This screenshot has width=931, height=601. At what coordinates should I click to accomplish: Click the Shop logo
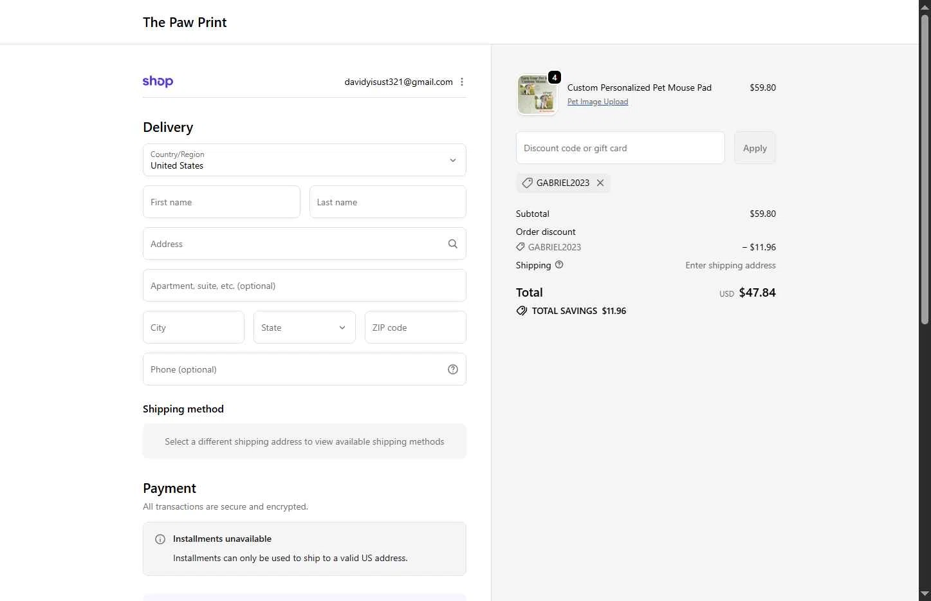[158, 82]
